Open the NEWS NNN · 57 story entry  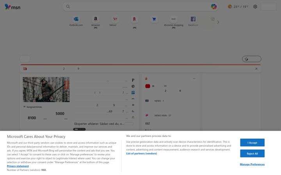pyautogui.click(x=163, y=115)
